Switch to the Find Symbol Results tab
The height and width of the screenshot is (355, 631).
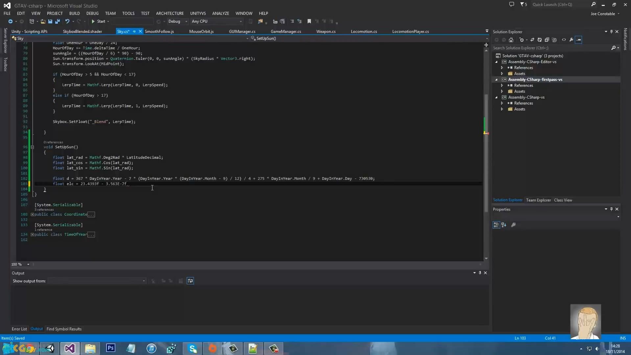pyautogui.click(x=64, y=329)
